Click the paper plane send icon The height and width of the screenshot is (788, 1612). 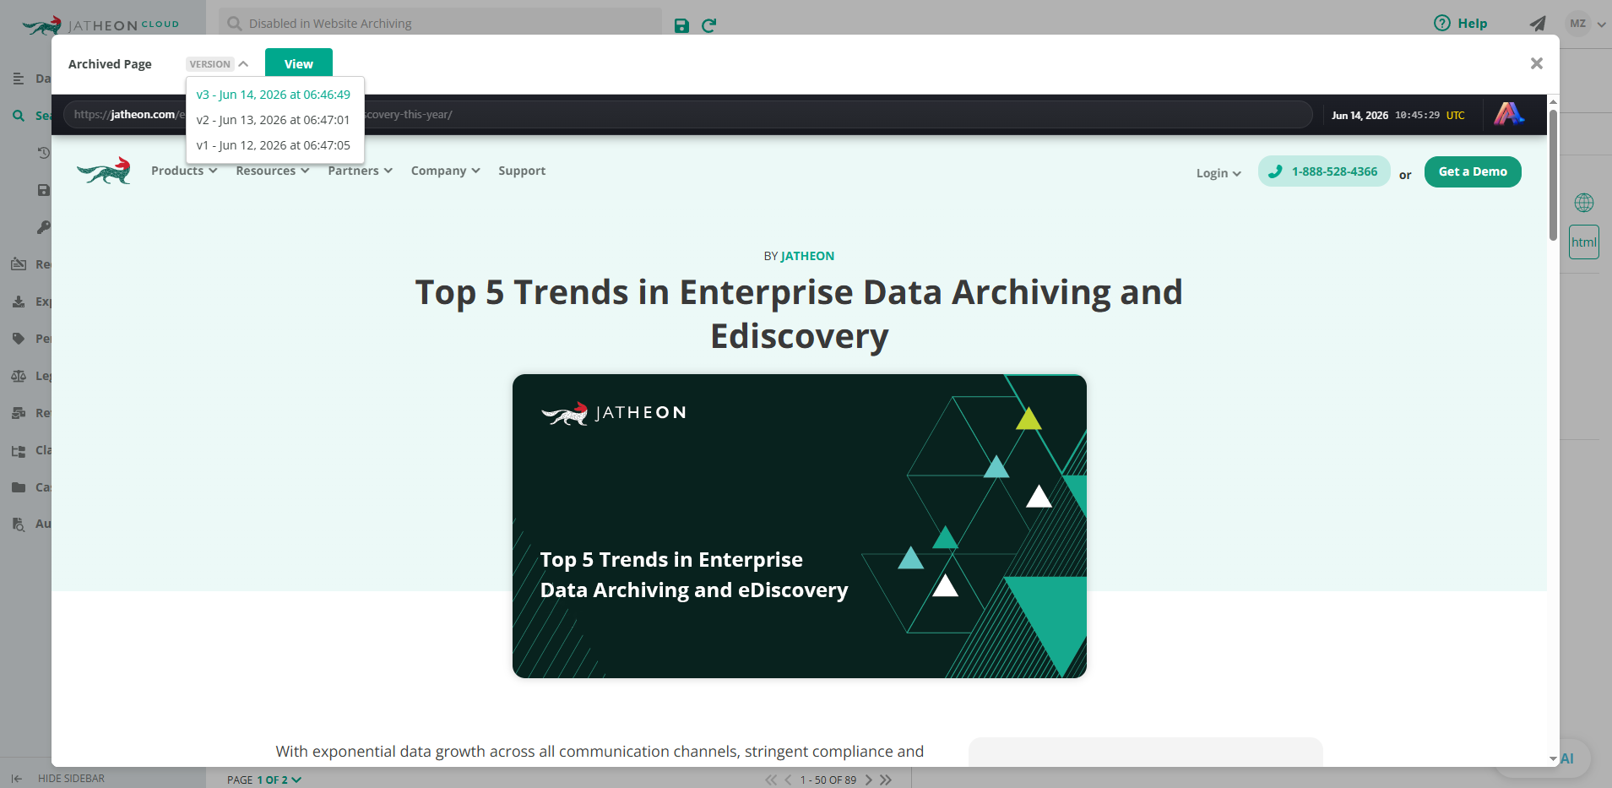coord(1538,24)
